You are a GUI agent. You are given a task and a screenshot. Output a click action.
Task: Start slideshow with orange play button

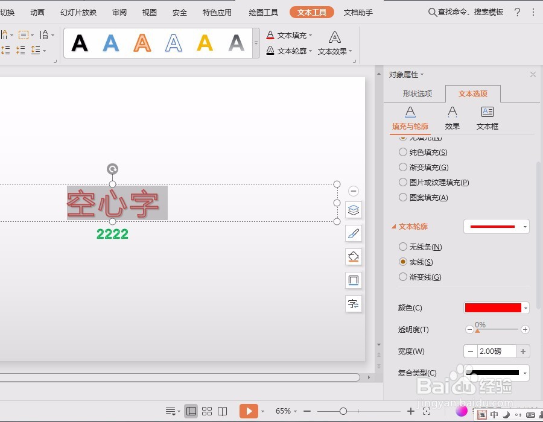click(249, 411)
